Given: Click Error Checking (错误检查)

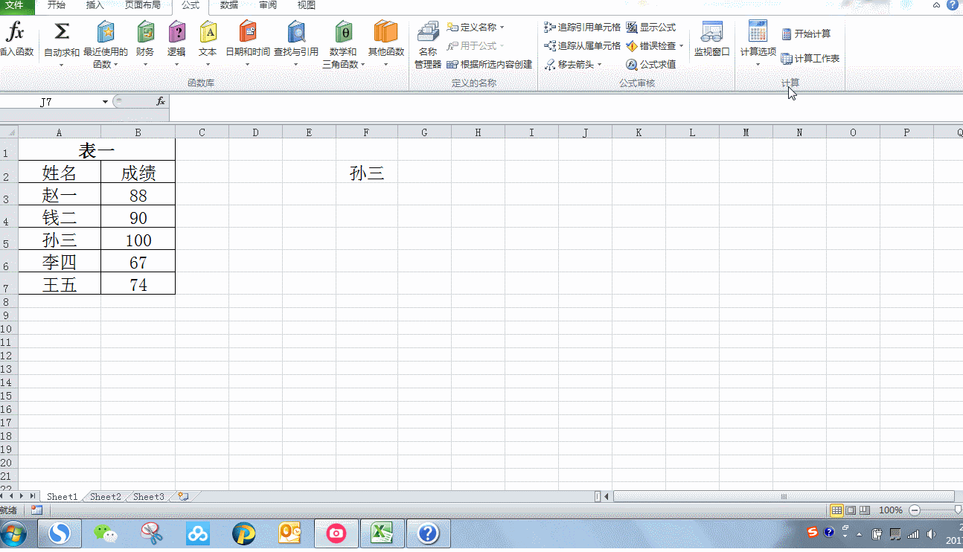Looking at the screenshot, I should point(651,45).
